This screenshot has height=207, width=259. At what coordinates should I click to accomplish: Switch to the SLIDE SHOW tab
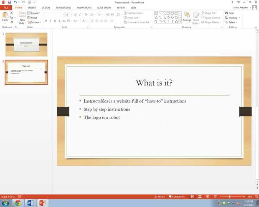coord(104,8)
